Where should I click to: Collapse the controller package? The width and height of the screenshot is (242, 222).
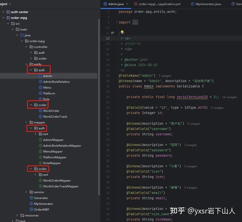[x=27, y=47]
